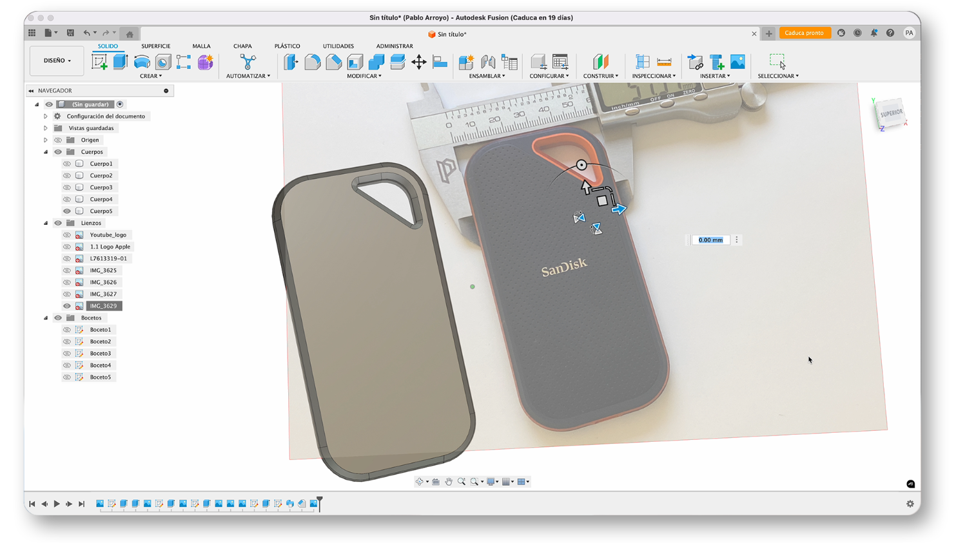Pick the Fillet tool
967x543 pixels.
313,62
